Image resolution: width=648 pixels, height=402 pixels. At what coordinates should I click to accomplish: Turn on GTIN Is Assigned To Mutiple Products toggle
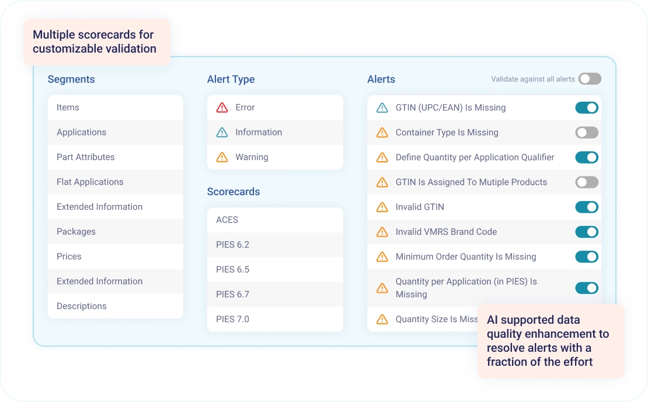point(587,182)
